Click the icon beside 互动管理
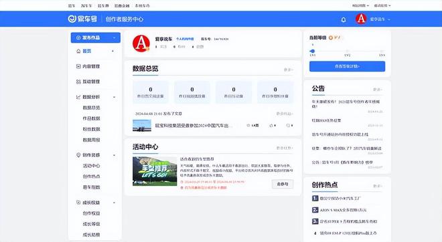This screenshot has height=242, width=442. pos(78,82)
